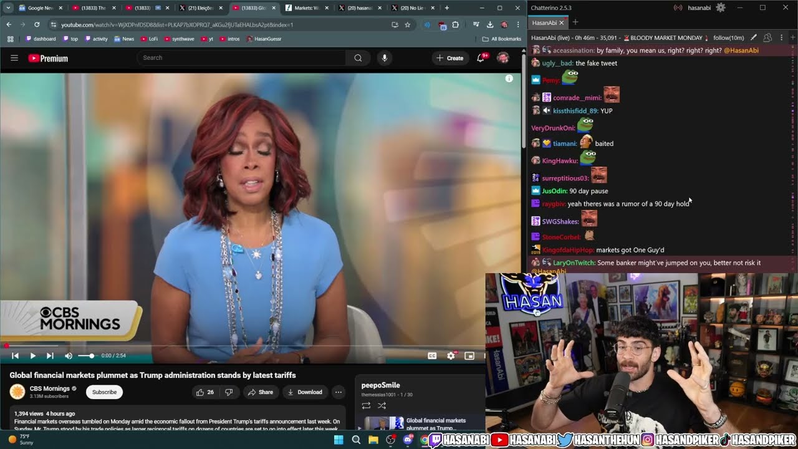
Task: Play the CBS Mornings video
Action: pos(32,355)
